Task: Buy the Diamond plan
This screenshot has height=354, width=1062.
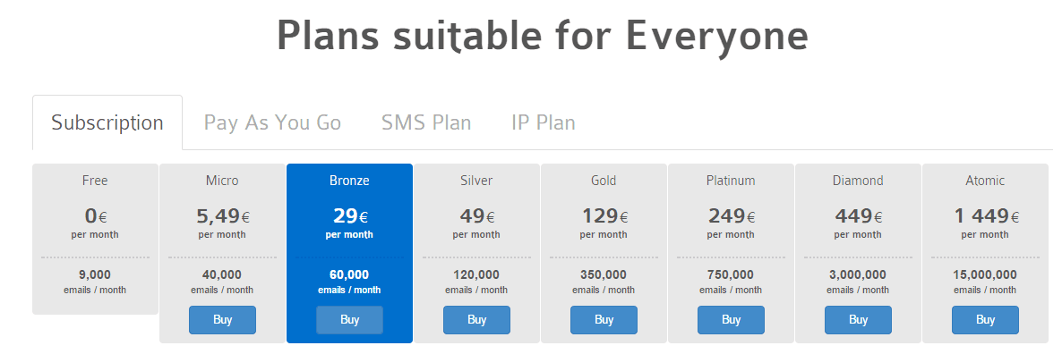Action: [x=858, y=319]
